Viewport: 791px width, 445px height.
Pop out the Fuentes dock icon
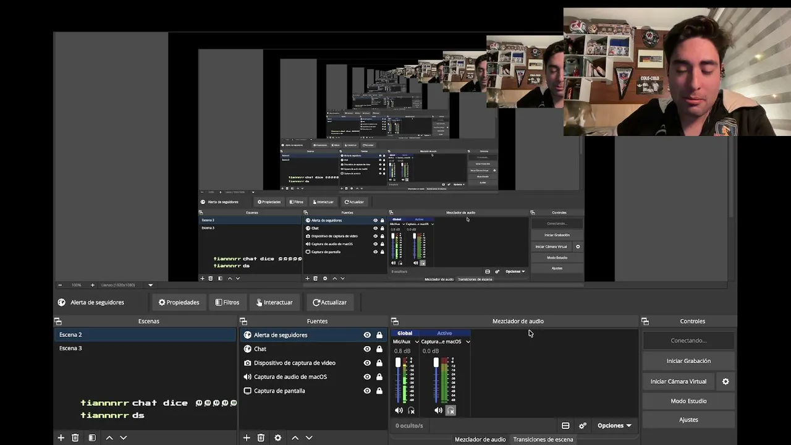[x=243, y=321]
